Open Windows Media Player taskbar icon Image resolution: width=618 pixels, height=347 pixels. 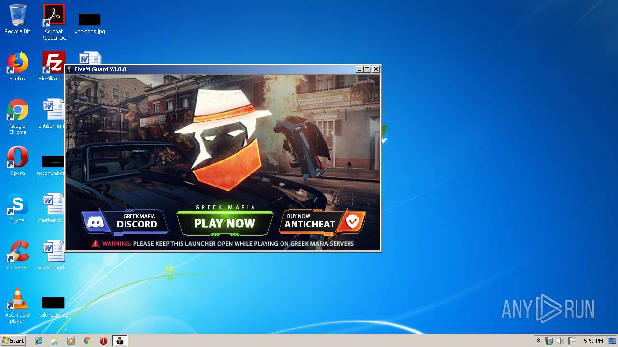(x=71, y=341)
